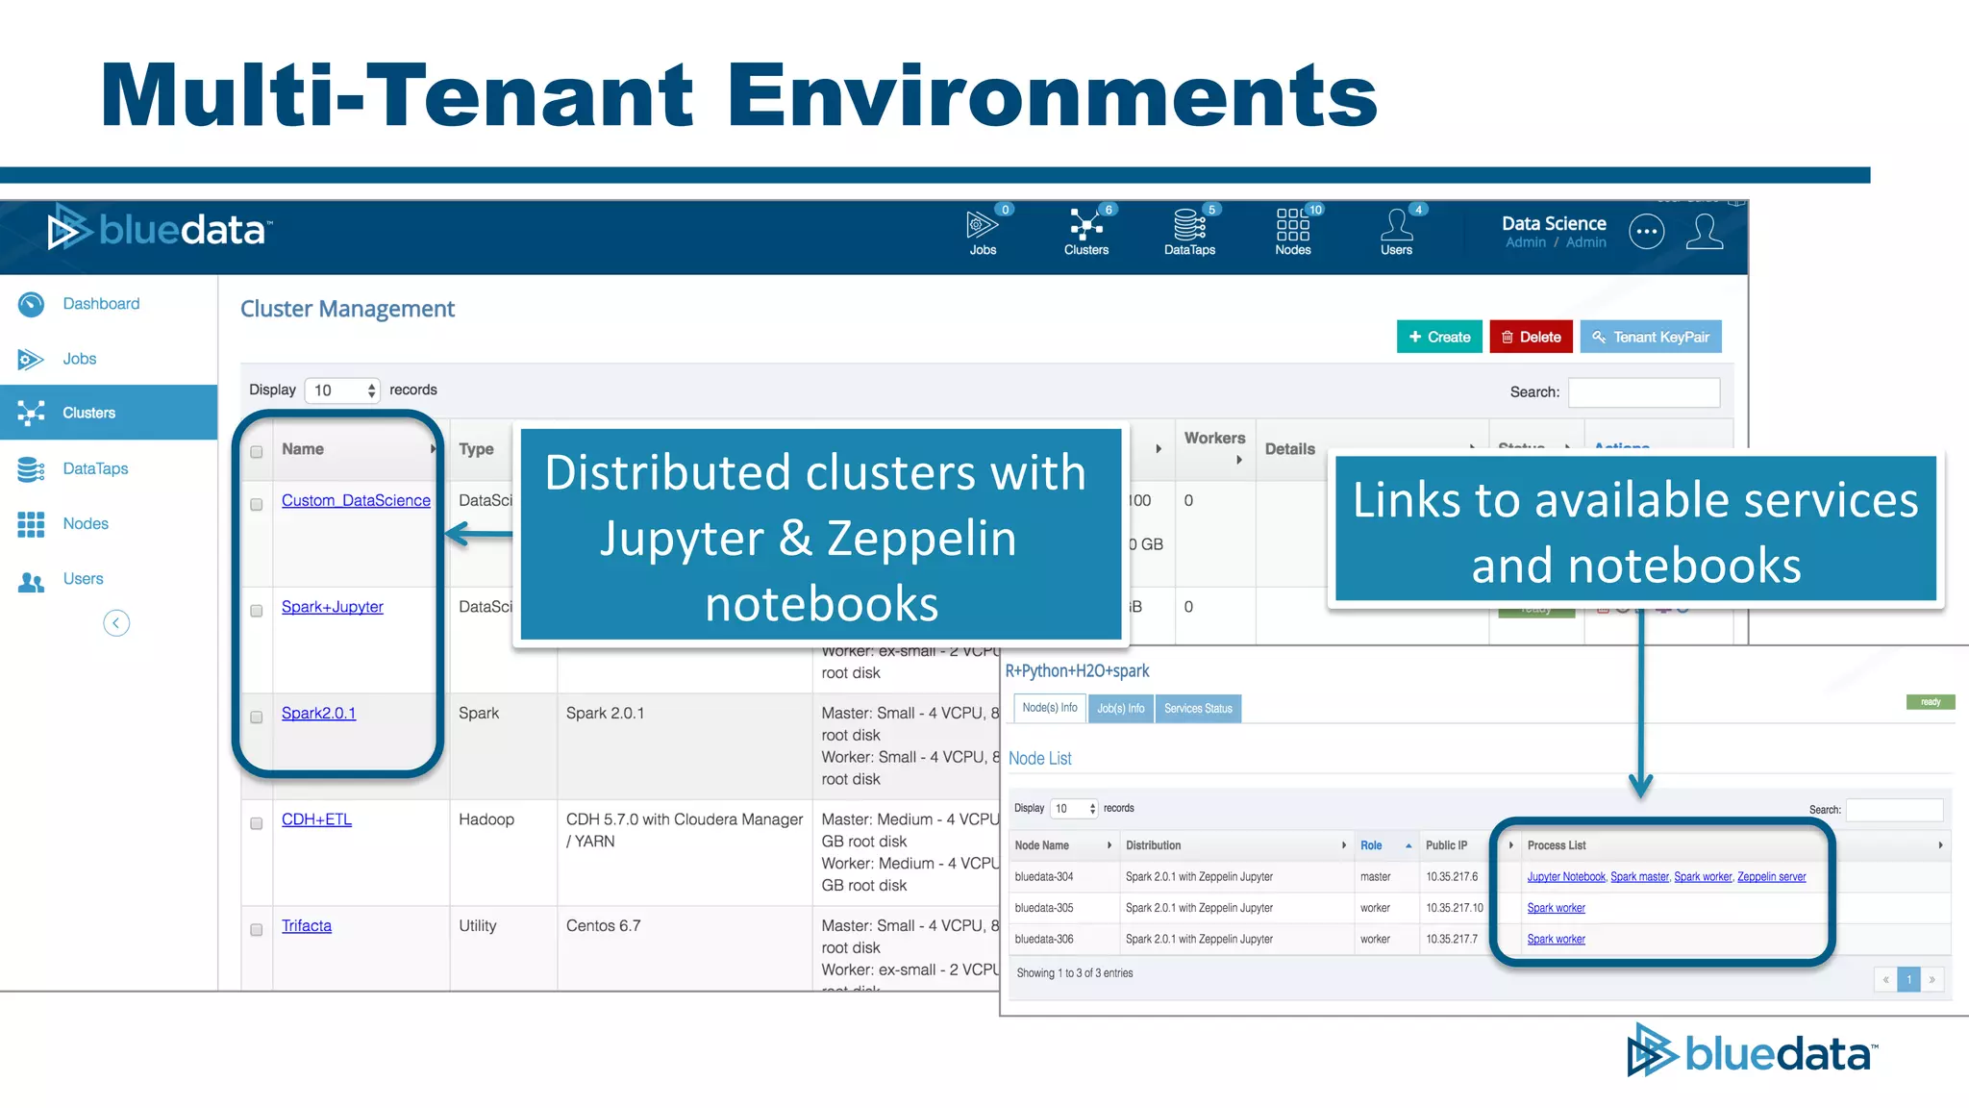The width and height of the screenshot is (1969, 1108).
Task: Click the Cluster Management search field
Action: tap(1643, 392)
